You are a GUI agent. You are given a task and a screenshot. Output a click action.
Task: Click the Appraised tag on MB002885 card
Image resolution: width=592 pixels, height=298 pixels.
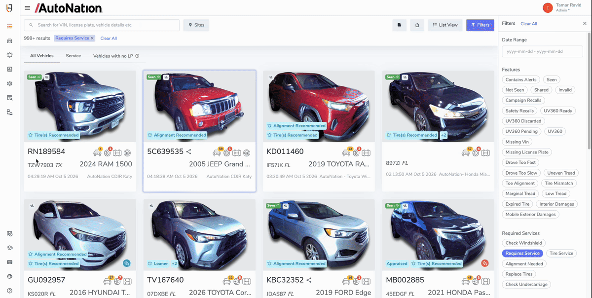click(x=397, y=263)
